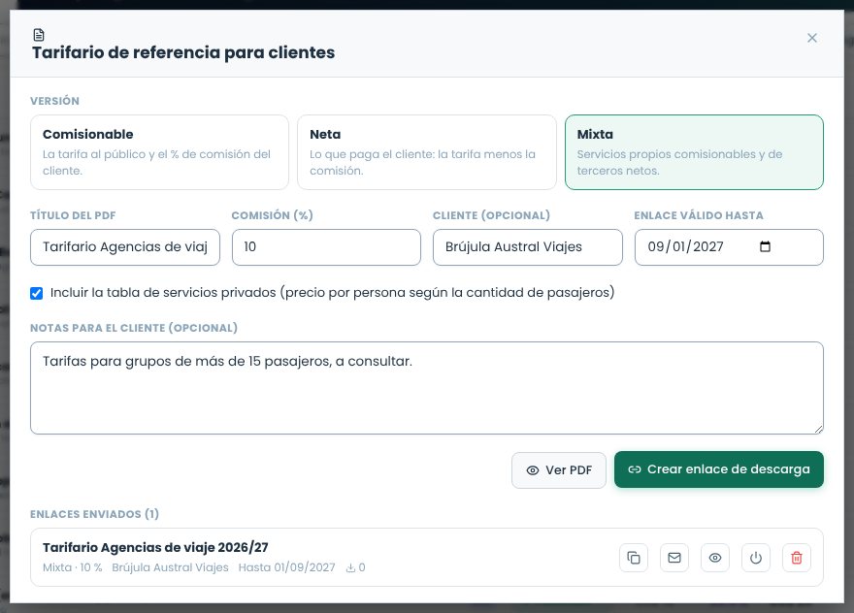854x613 pixels.
Task: Click the "Enlaces enviados (1)" heading
Action: click(94, 514)
